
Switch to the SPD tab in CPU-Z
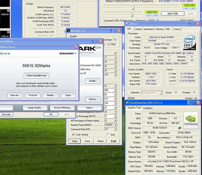click(x=168, y=29)
